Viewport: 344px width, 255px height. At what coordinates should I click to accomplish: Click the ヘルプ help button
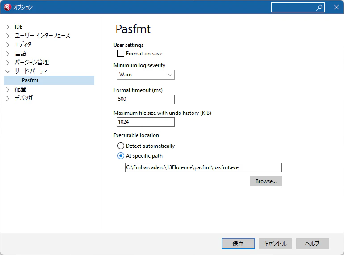click(312, 243)
